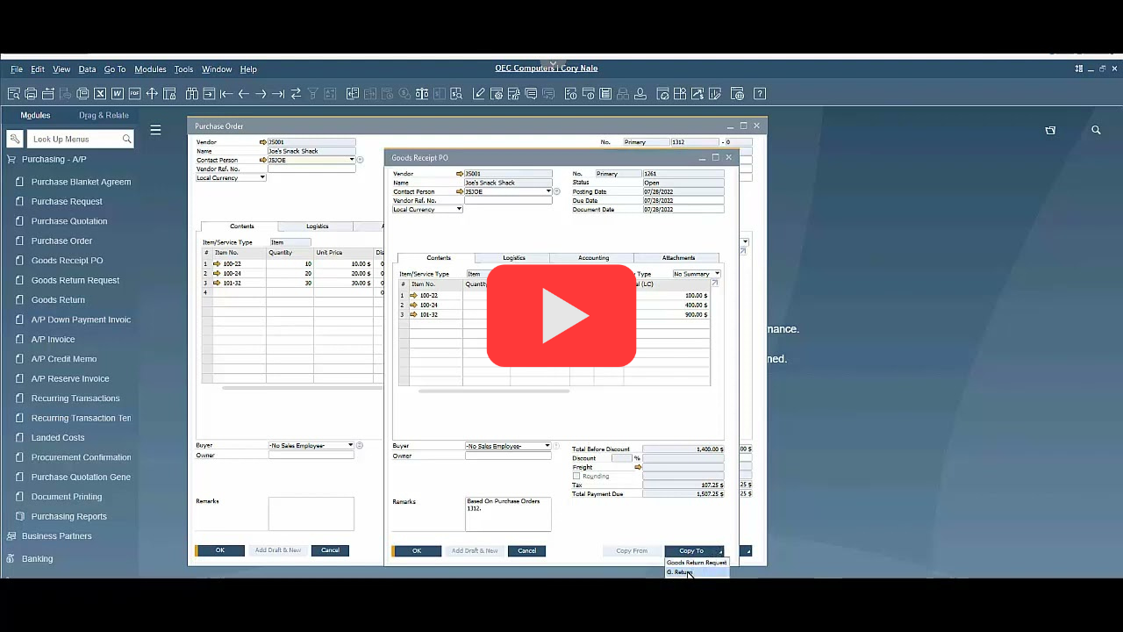This screenshot has height=632, width=1123.
Task: Open the Buyer employee dropdown
Action: [x=546, y=445]
